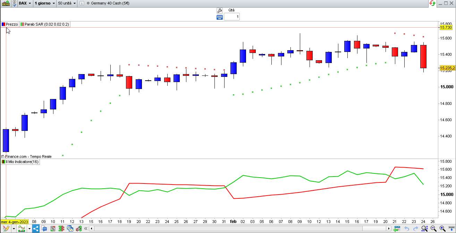Collapse the toolbar with double chevron

coord(86,228)
